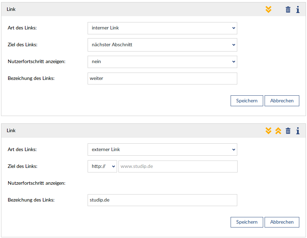Open the 'nächster Abschnitt' target dropdown

(162, 45)
